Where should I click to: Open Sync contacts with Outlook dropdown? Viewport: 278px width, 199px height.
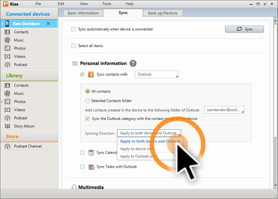pyautogui.click(x=157, y=74)
